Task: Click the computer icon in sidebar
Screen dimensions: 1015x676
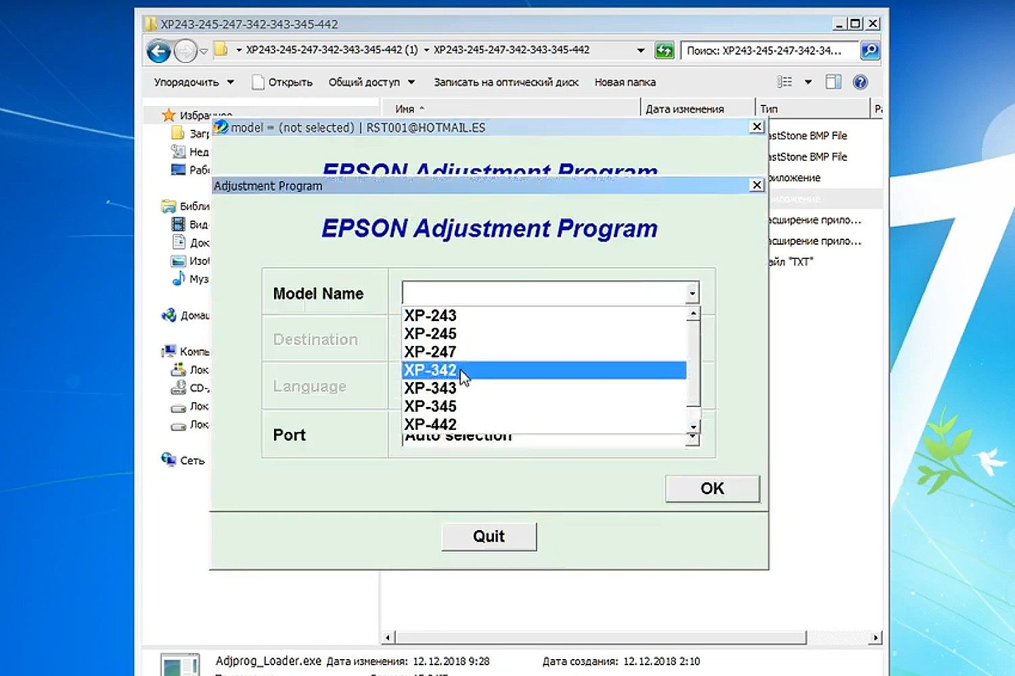Action: point(168,352)
